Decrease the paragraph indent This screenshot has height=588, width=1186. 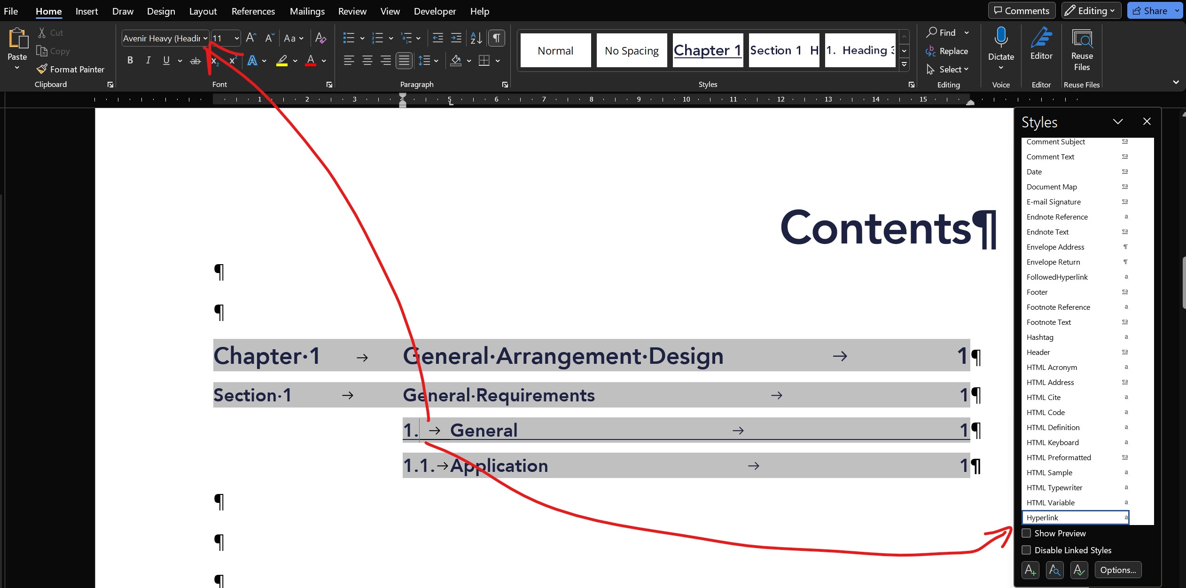(x=437, y=38)
